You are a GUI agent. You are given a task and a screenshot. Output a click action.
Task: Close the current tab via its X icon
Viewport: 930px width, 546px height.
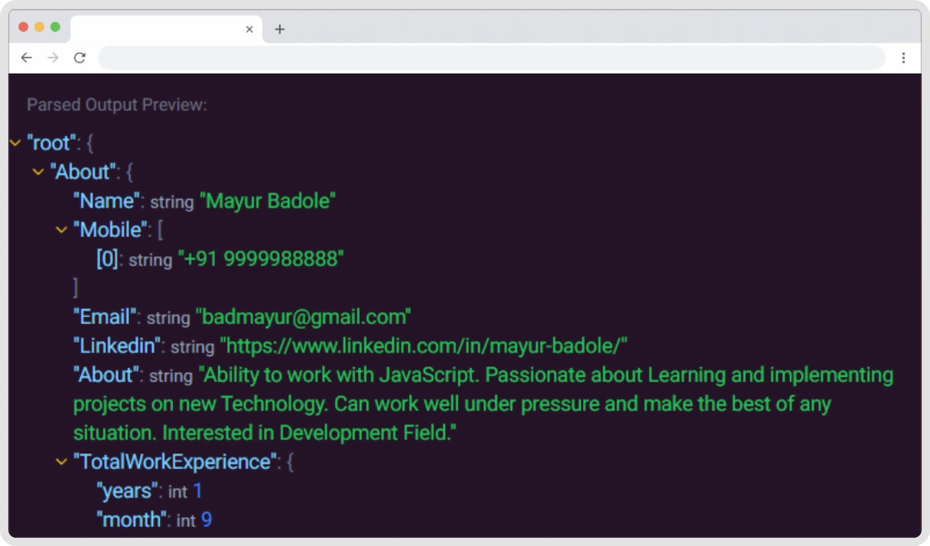(x=249, y=29)
